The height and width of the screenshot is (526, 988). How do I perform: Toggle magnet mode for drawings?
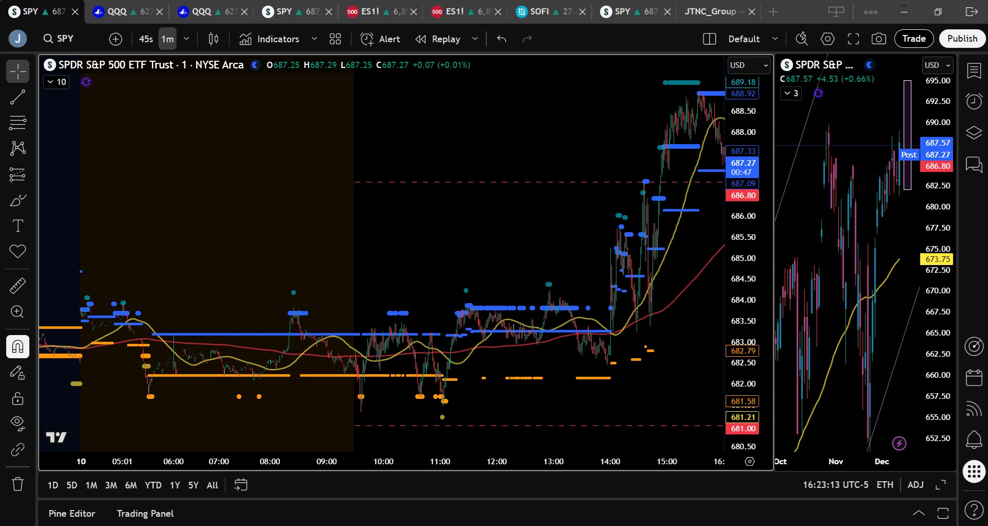(x=17, y=346)
